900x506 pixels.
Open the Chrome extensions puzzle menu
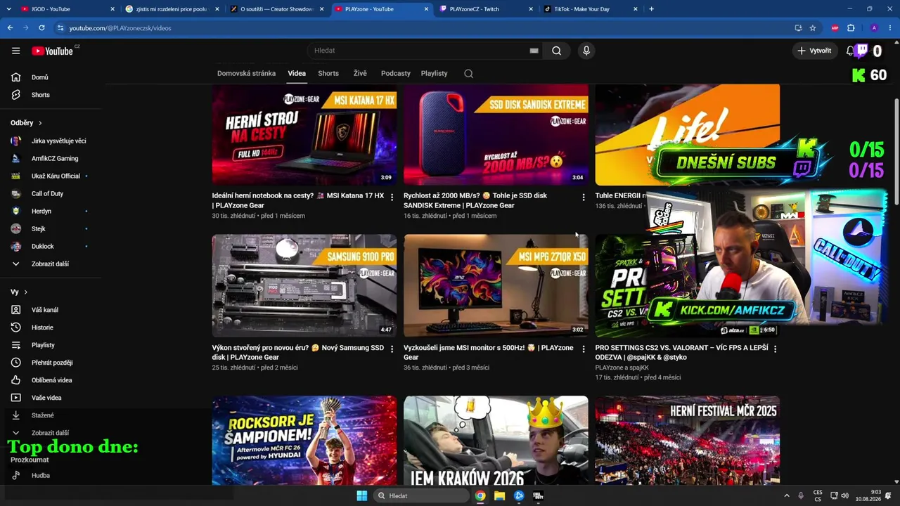click(x=851, y=28)
